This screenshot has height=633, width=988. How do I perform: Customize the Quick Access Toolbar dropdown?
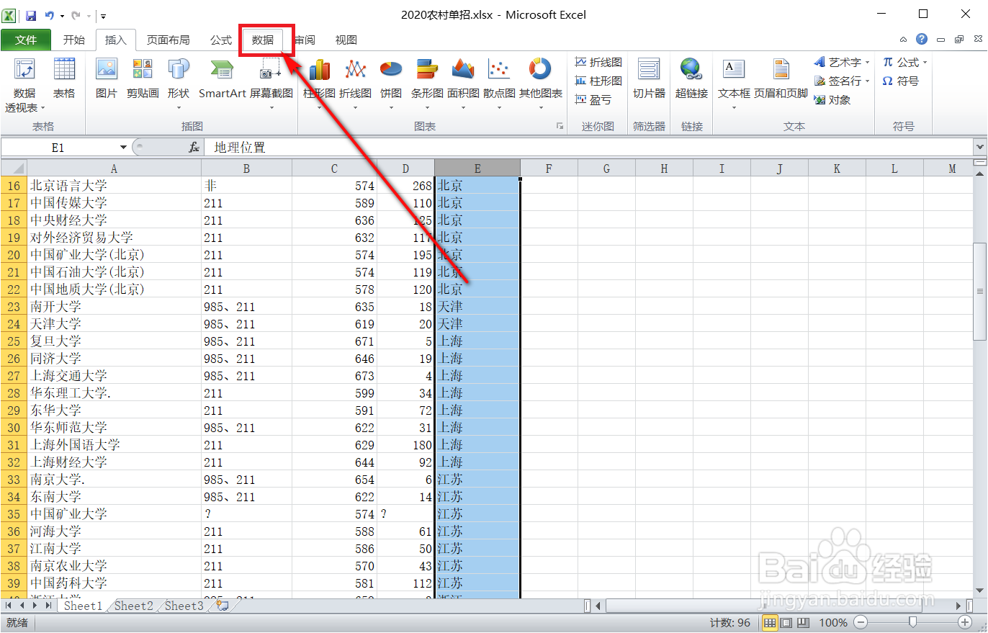tap(104, 15)
